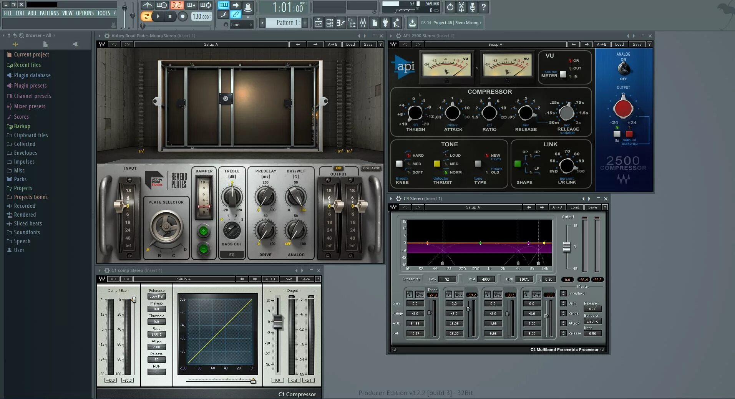
Task: Click Save on the C4 Stereo plugin
Action: [x=593, y=207]
